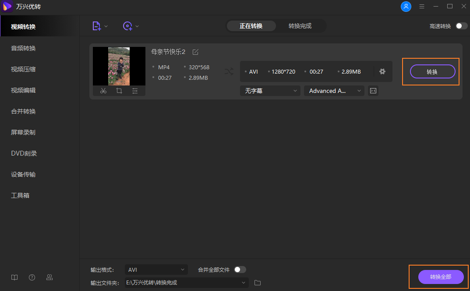Open the help question mark icon
The width and height of the screenshot is (470, 291).
[32, 277]
